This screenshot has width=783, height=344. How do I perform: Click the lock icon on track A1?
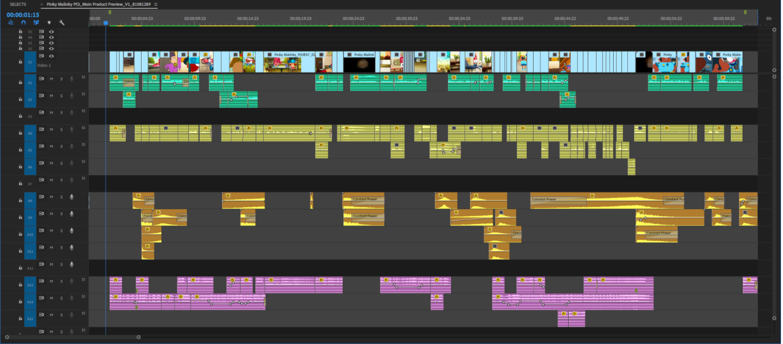point(20,83)
